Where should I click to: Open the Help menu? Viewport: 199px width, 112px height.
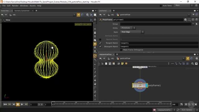(x=39, y=6)
